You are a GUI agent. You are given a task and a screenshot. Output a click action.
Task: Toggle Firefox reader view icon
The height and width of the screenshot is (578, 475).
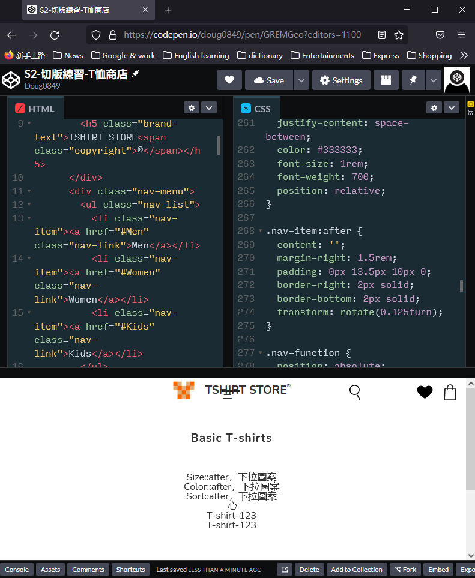(382, 35)
